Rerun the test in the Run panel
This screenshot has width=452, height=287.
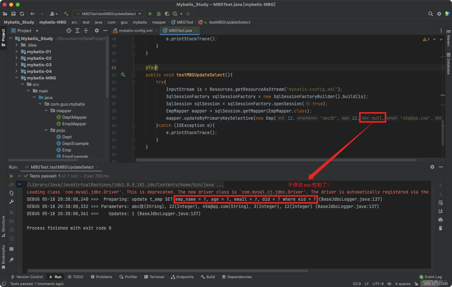coord(12,176)
